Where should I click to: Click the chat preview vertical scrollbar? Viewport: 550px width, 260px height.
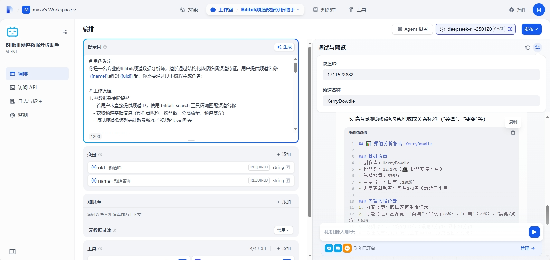point(547,214)
